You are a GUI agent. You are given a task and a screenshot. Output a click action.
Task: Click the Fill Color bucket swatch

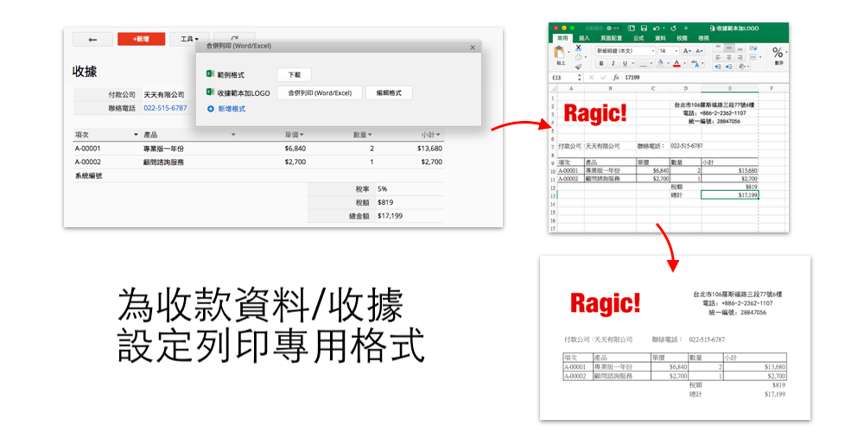pos(660,63)
